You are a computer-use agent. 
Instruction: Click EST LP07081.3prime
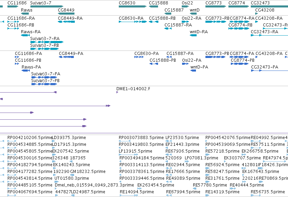pos(187,161)
